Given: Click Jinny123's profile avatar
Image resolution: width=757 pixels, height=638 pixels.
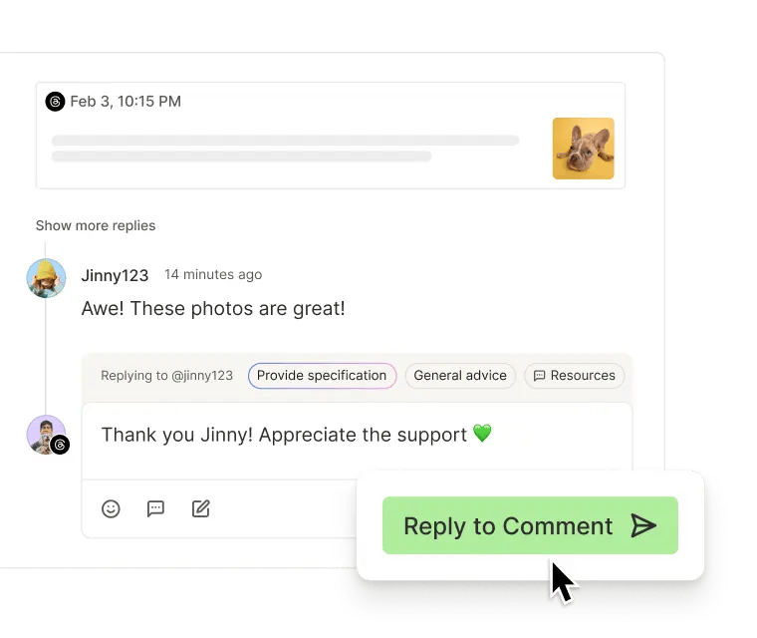Looking at the screenshot, I should pyautogui.click(x=47, y=278).
